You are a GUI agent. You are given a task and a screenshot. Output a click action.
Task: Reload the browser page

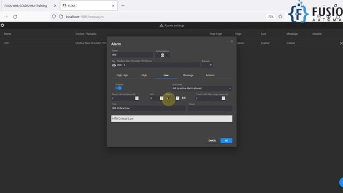click(15, 17)
